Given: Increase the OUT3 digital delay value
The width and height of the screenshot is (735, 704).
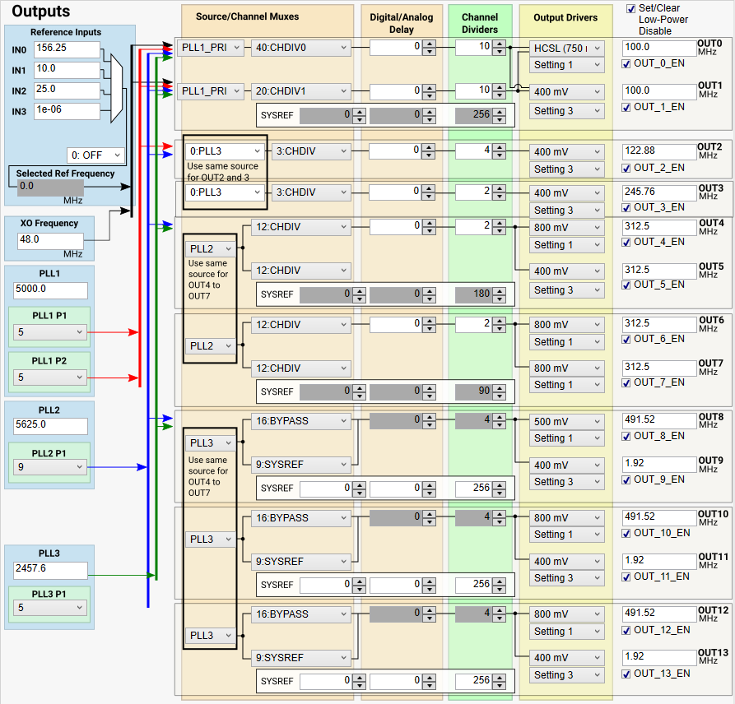Looking at the screenshot, I should (x=428, y=188).
